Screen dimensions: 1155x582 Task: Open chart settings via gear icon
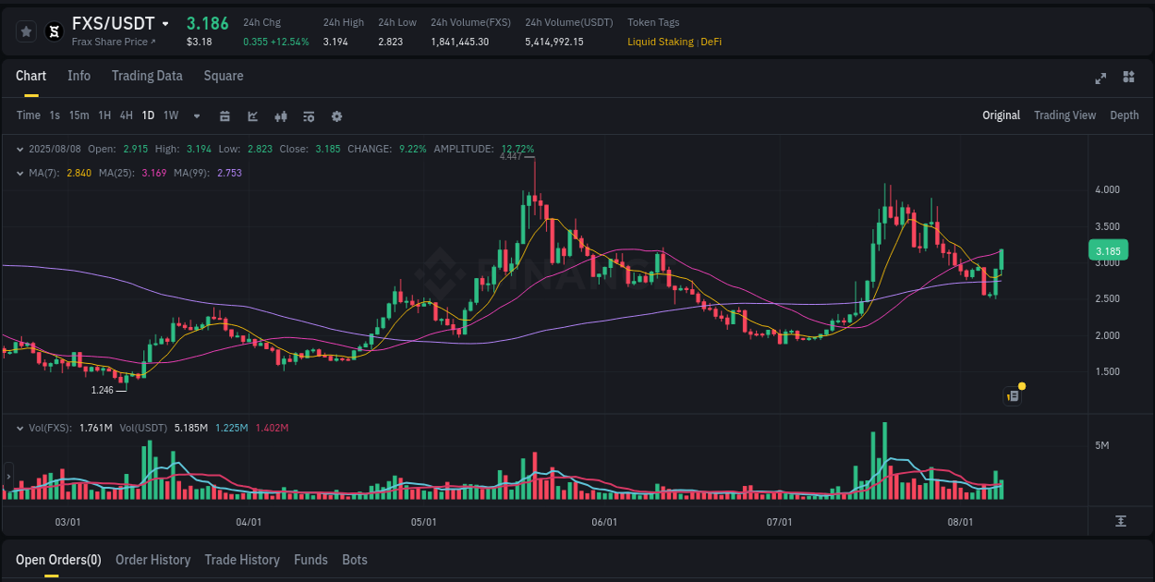point(336,116)
